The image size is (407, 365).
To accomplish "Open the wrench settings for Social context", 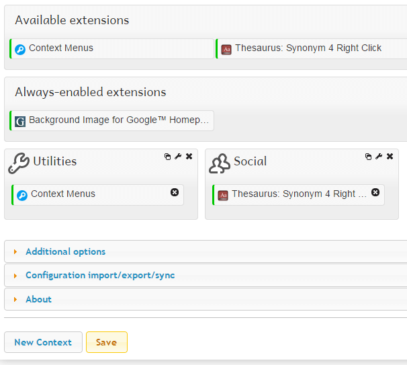I will coord(379,157).
